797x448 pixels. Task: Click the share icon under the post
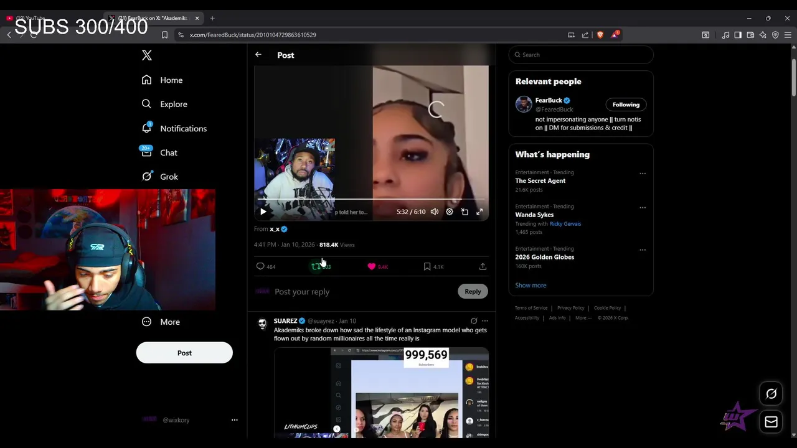[x=483, y=266]
